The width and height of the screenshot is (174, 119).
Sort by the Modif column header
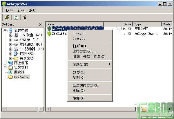pyautogui.click(x=167, y=24)
